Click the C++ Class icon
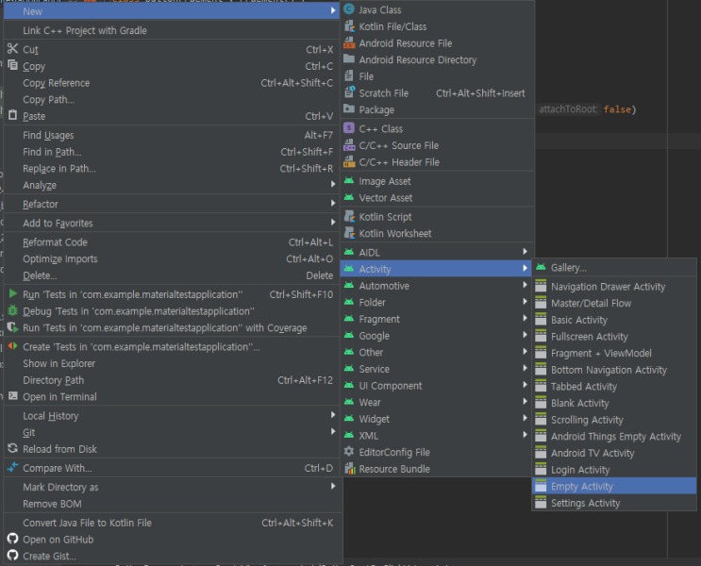The image size is (701, 566). 349,128
